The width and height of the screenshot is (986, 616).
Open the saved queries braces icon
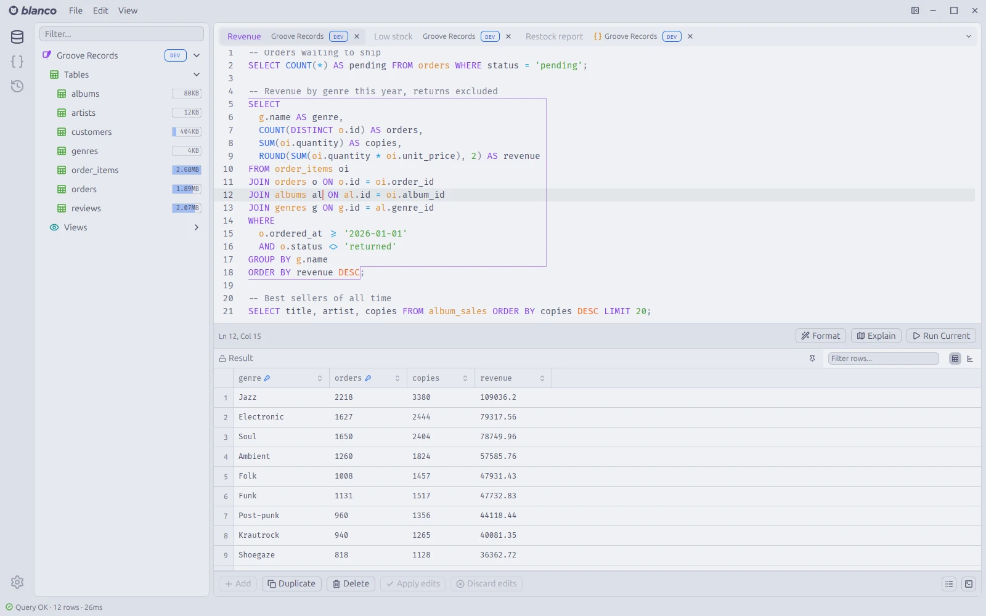coord(17,62)
